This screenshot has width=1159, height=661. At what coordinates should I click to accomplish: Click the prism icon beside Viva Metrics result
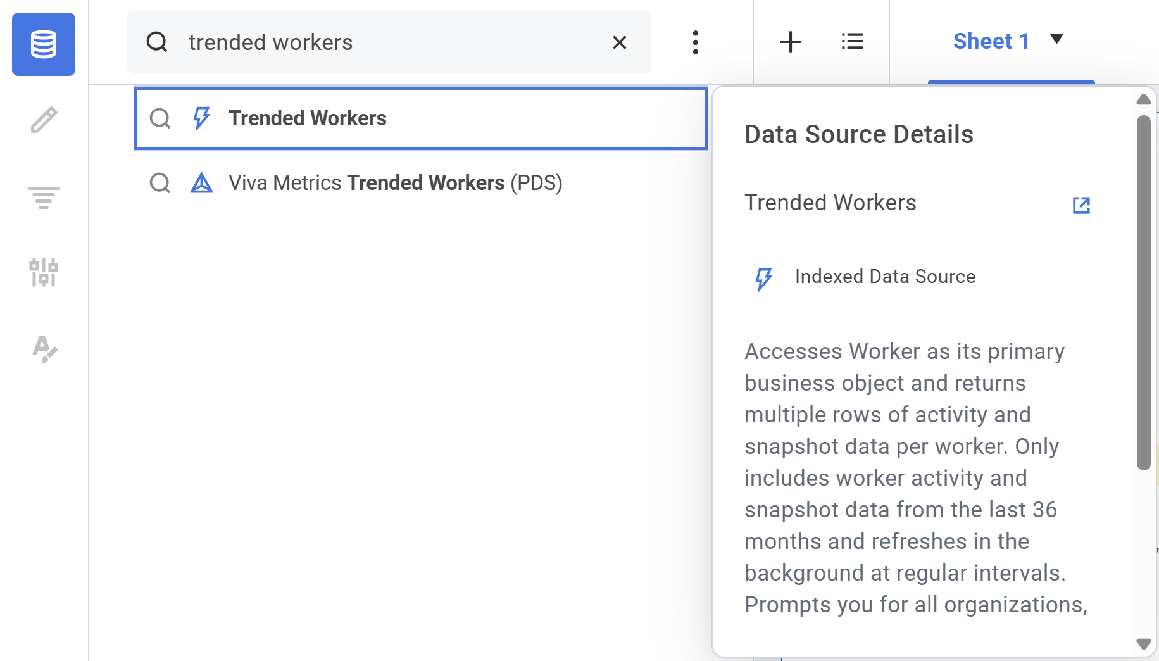pyautogui.click(x=201, y=183)
